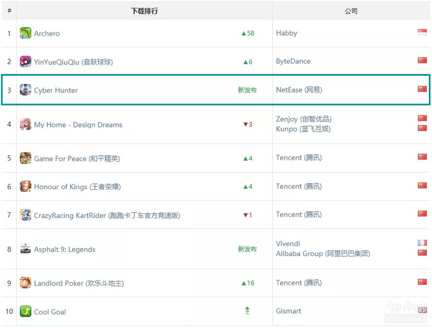Click the Kunpo (蓝飞互娱) company link
This screenshot has width=432, height=328.
[x=303, y=129]
